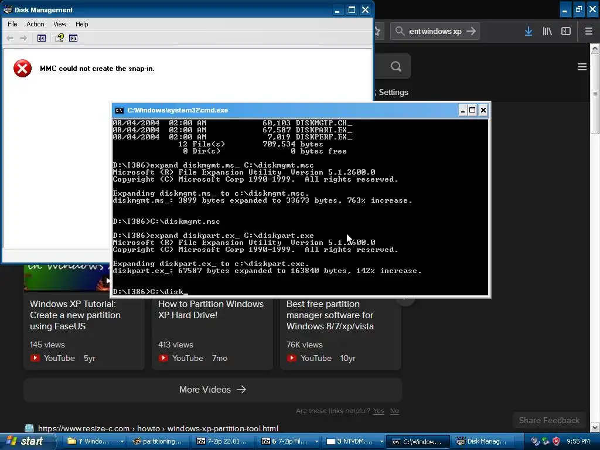Click the page search magnifier button

pyautogui.click(x=396, y=67)
